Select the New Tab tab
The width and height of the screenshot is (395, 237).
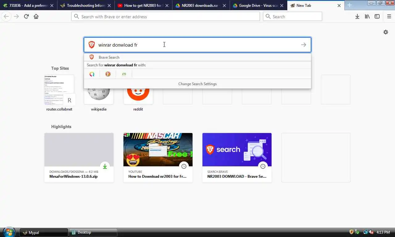click(x=315, y=6)
